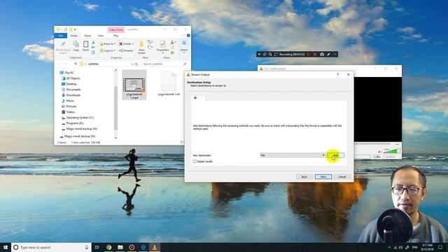
Task: Select the plus tab in Destination Setup
Action: point(195,98)
